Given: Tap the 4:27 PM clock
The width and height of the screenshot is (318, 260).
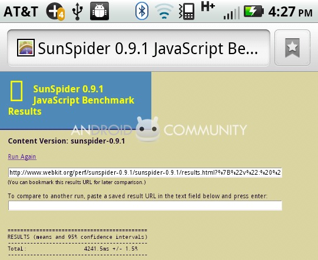Looking at the screenshot, I should tap(290, 12).
